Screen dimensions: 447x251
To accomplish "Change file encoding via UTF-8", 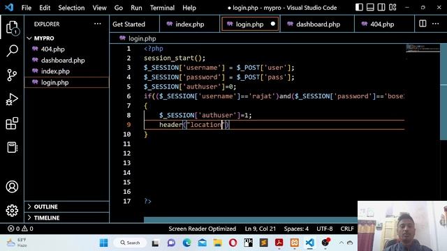I will (324, 229).
